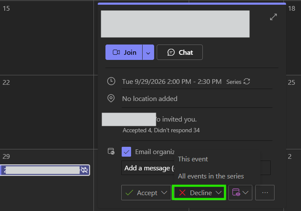
Task: Open the Accept options chevron
Action: [x=164, y=193]
